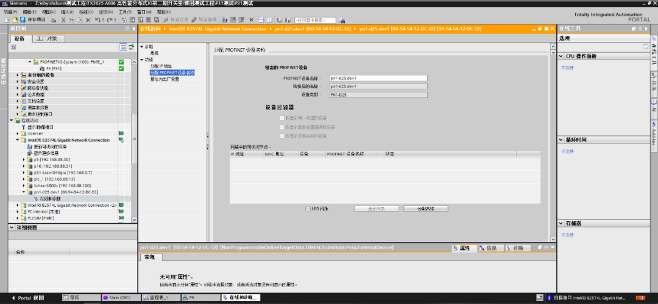Image resolution: width=658 pixels, height=304 pixels.
Task: Click the 分配名称 button
Action: (425, 209)
